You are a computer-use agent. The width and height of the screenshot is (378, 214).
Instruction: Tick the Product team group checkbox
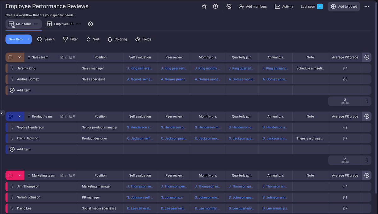tap(10, 116)
